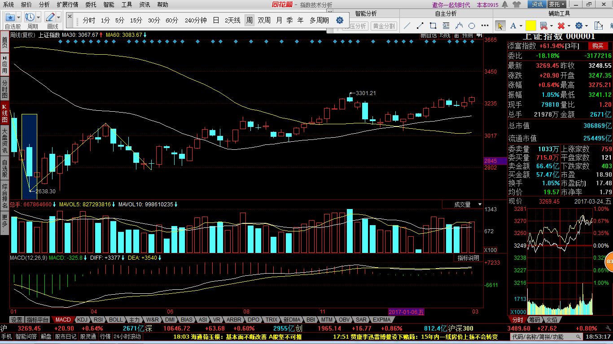This screenshot has height=344, width=613.
Task: Click the 黄金分割 button
Action: (x=384, y=26)
